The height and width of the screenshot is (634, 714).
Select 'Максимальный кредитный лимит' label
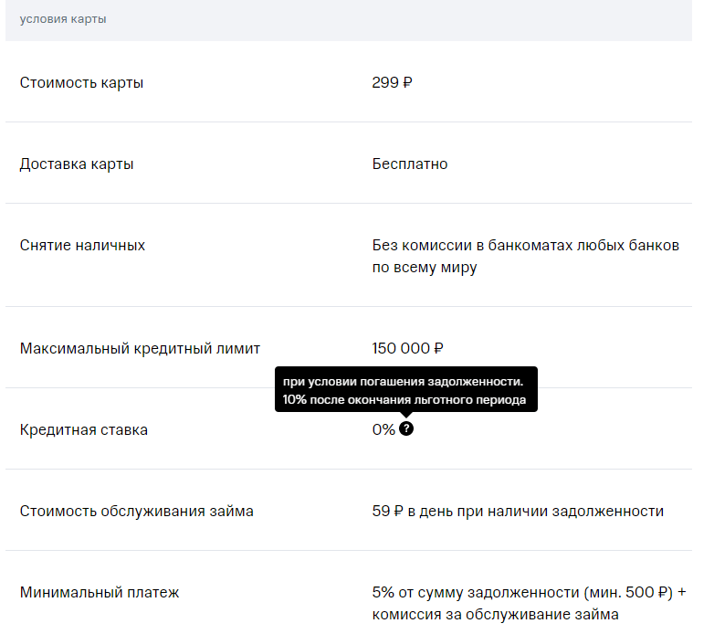pyautogui.click(x=140, y=348)
